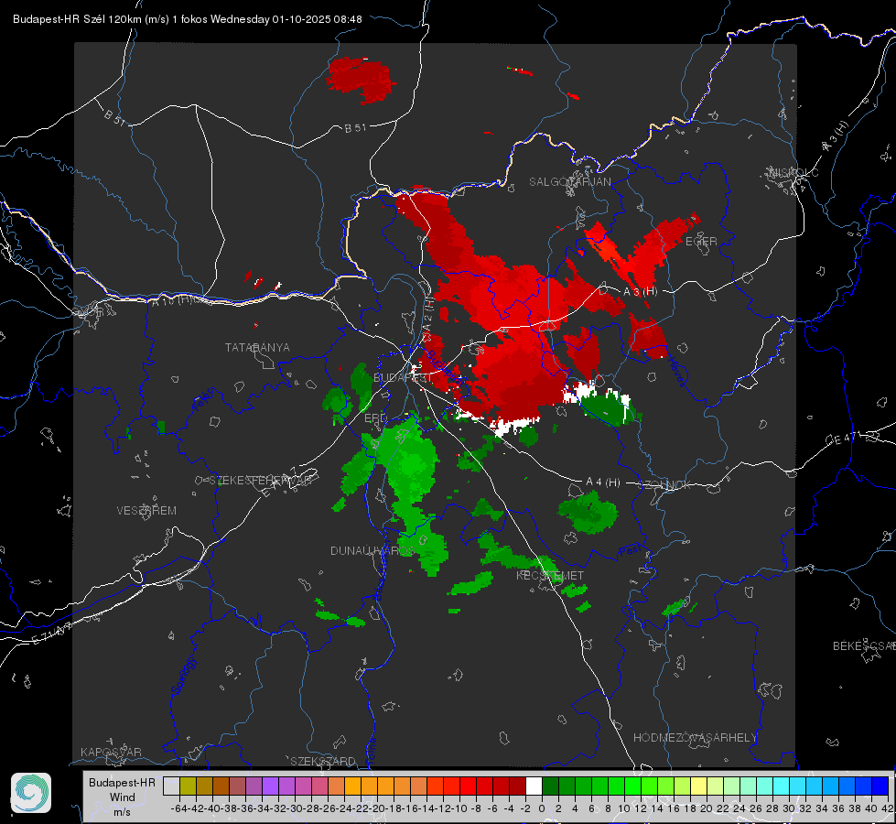The width and height of the screenshot is (896, 824).
Task: Click the A 4 (H) road label
Action: (x=603, y=482)
